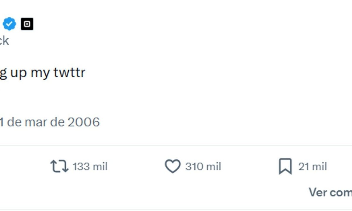Click the 133 mil repost count
Screen dimensions: 352x211
coord(81,166)
